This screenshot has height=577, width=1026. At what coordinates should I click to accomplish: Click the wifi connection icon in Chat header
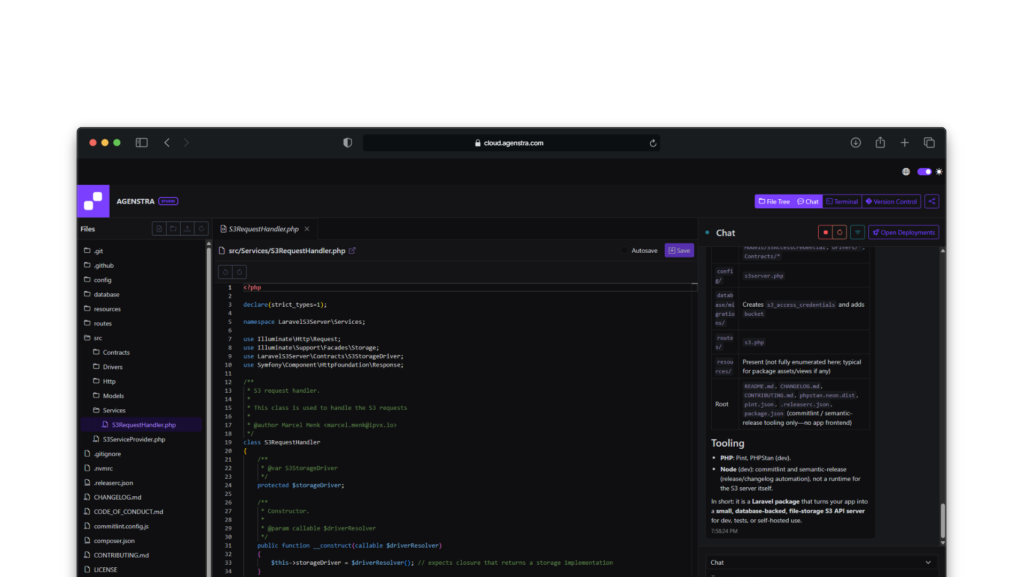coord(857,232)
